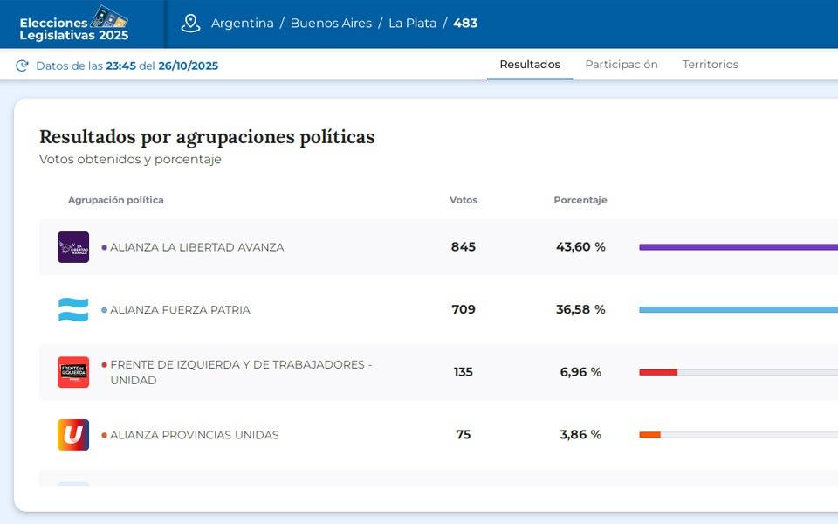Viewport: 838px width, 524px height.
Task: Click the Votos column header
Action: click(464, 200)
